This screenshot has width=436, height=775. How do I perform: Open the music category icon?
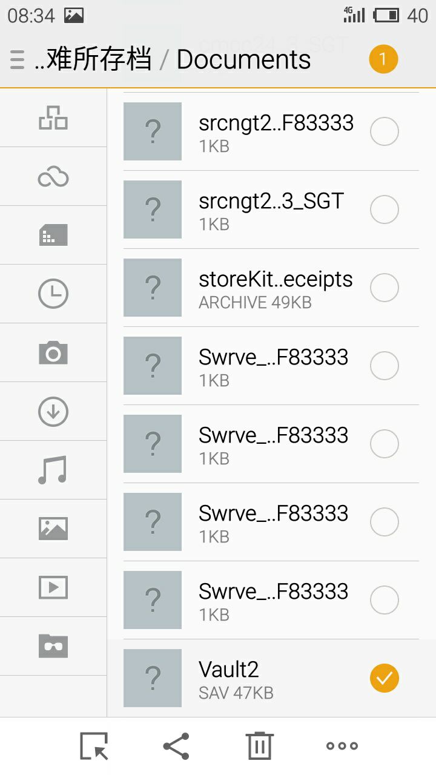tap(53, 470)
